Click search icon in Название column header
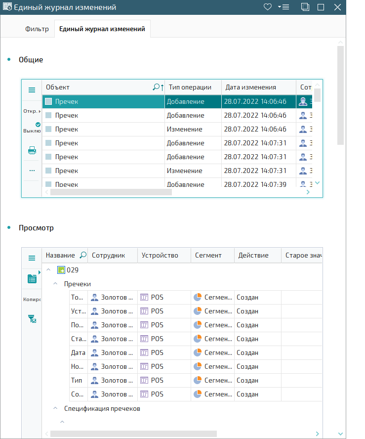 point(83,255)
